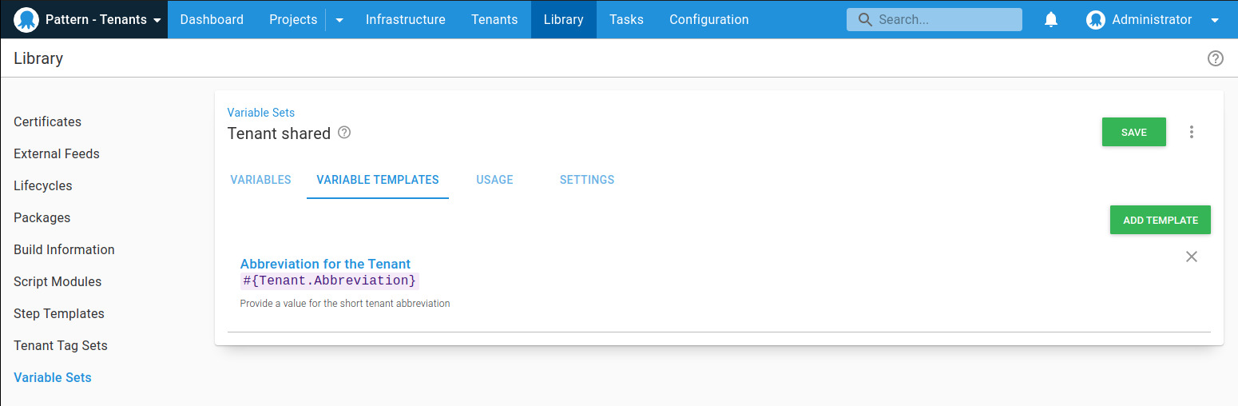Click the Octopus logo in header

click(26, 19)
